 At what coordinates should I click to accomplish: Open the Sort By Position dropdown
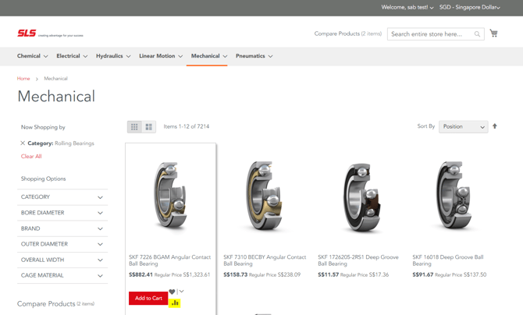464,126
